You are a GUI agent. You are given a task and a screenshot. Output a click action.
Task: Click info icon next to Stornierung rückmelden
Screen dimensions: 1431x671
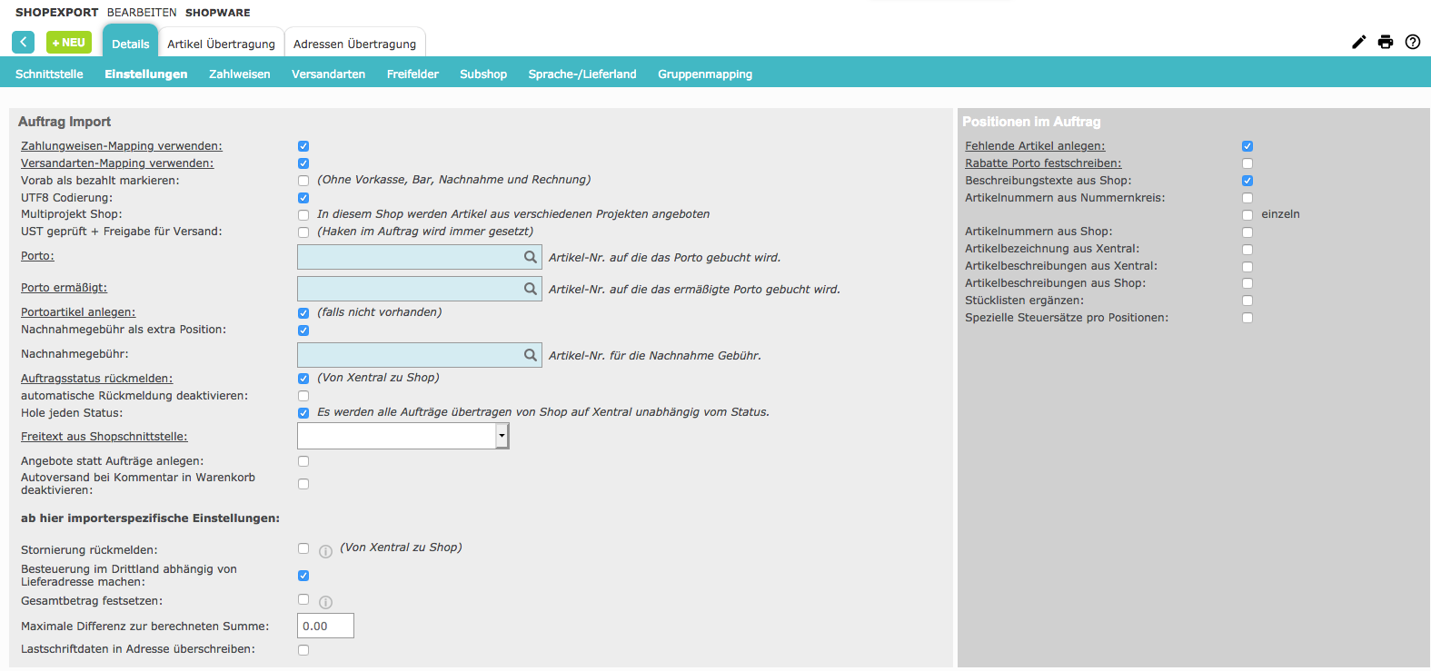tap(325, 551)
